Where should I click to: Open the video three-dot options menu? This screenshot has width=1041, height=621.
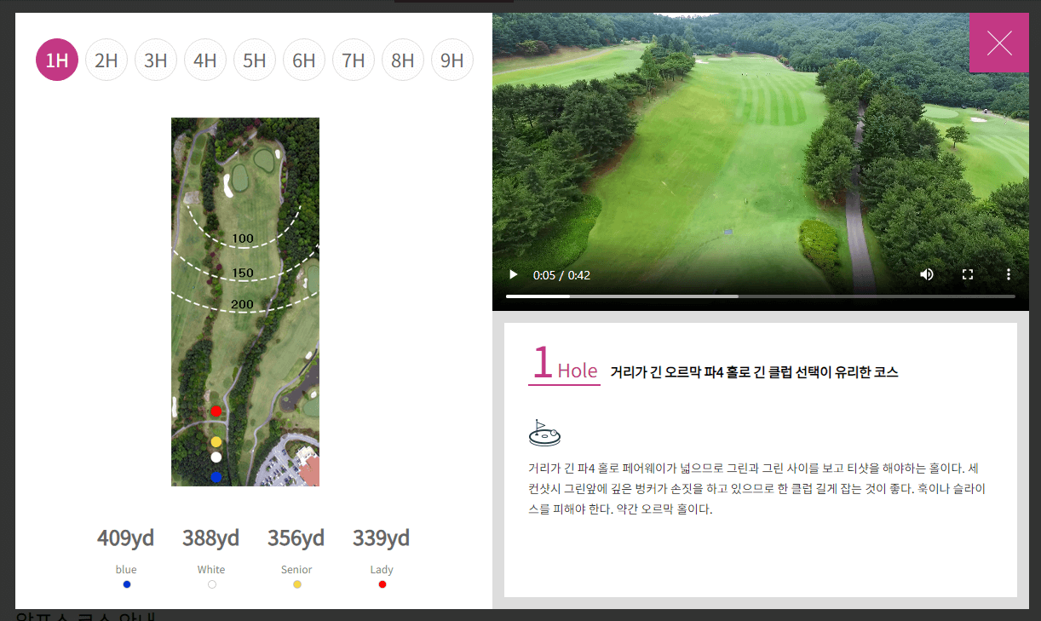point(1009,274)
